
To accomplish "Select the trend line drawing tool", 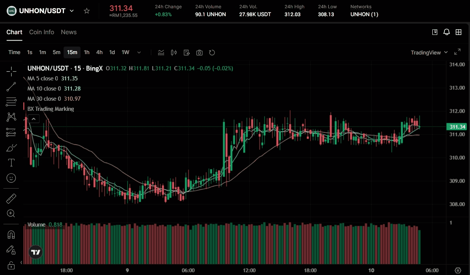I will (11, 87).
